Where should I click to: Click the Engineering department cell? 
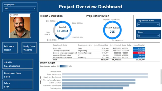click(x=83, y=51)
